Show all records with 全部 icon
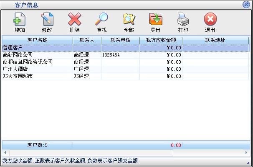The height and width of the screenshot is (167, 253). click(129, 19)
